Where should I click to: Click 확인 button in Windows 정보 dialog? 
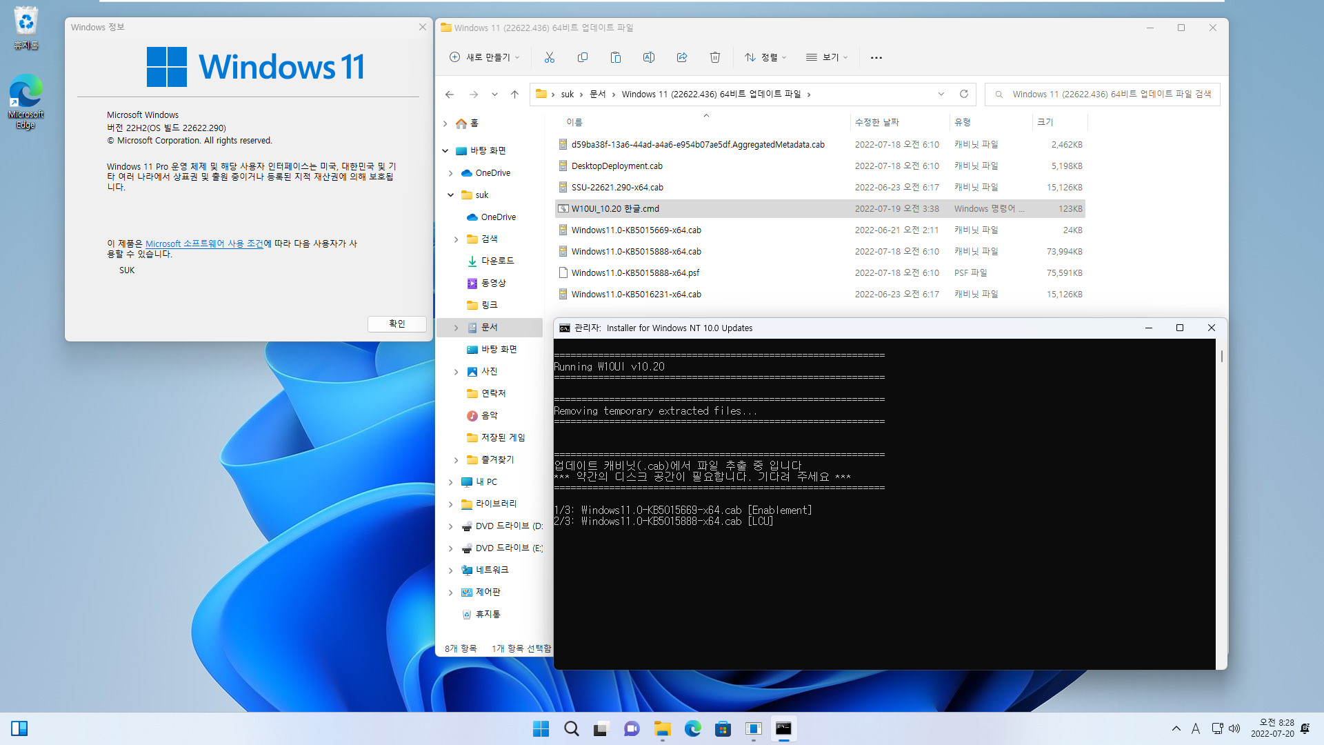(x=397, y=324)
